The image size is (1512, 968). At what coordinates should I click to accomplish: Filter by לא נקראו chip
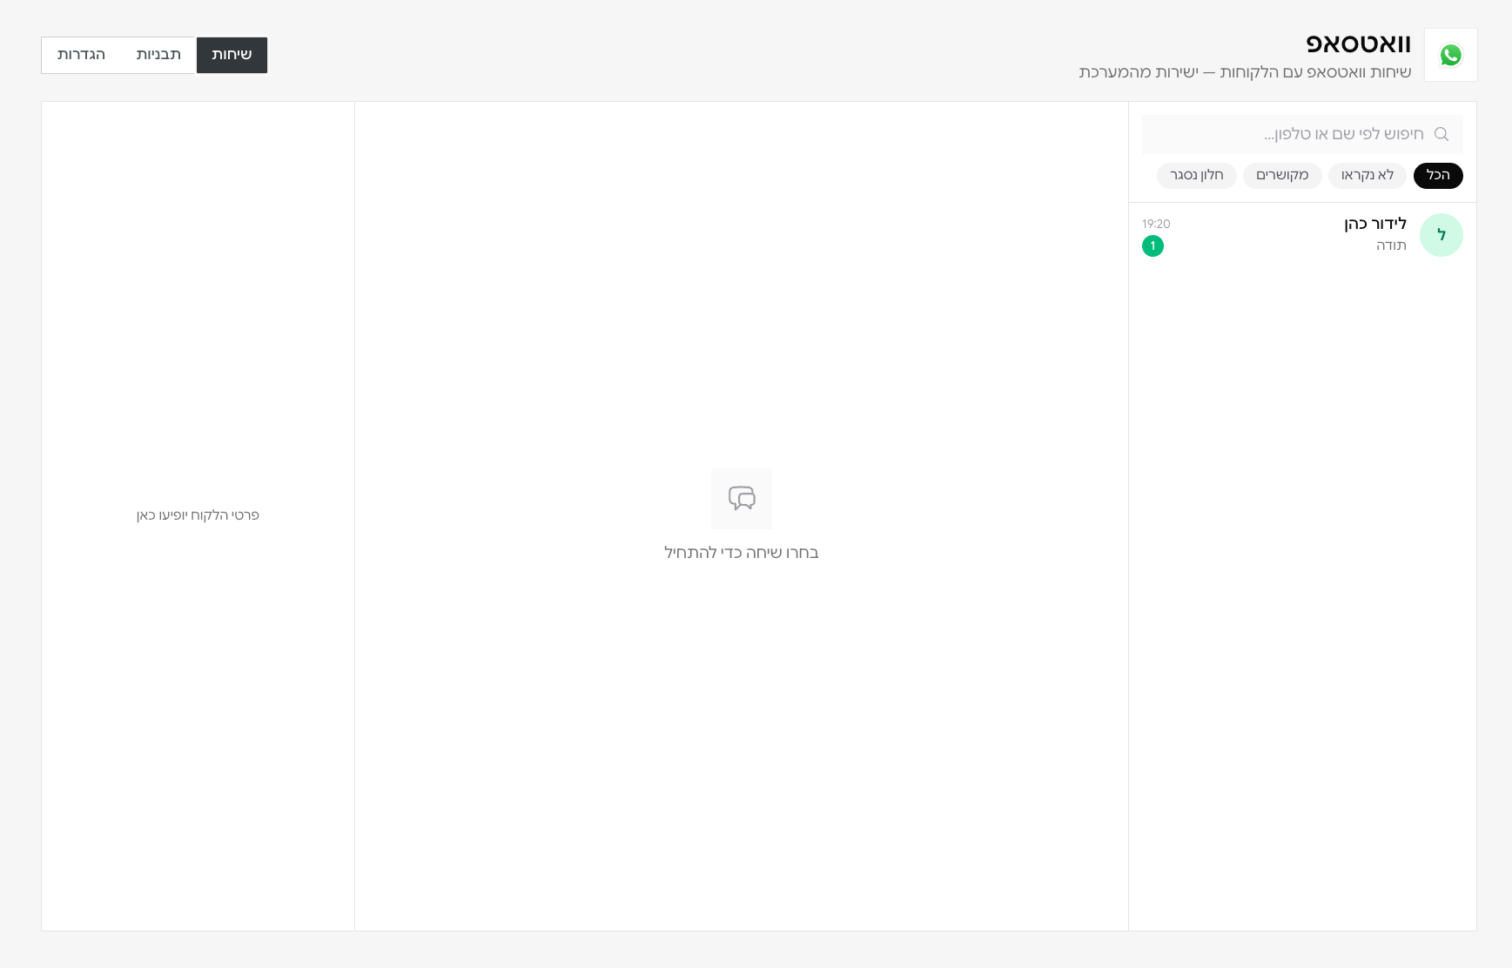tap(1368, 176)
